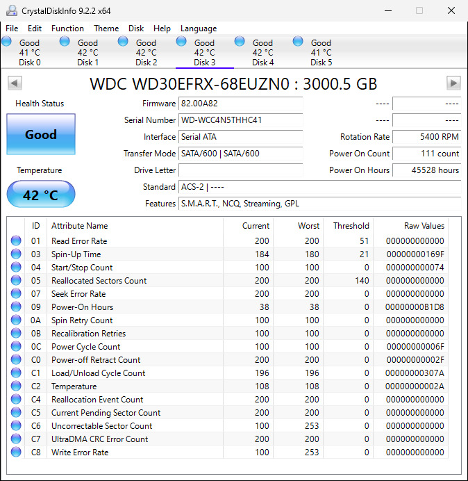The image size is (468, 481).
Task: Click raw value 00000000307A
Action: coord(415,373)
